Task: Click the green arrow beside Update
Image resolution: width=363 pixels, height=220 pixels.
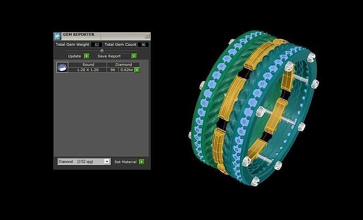Action: point(86,56)
